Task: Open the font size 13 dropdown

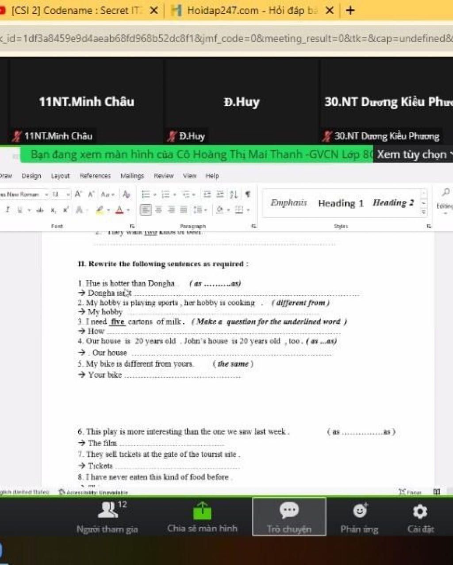Action: (68, 194)
